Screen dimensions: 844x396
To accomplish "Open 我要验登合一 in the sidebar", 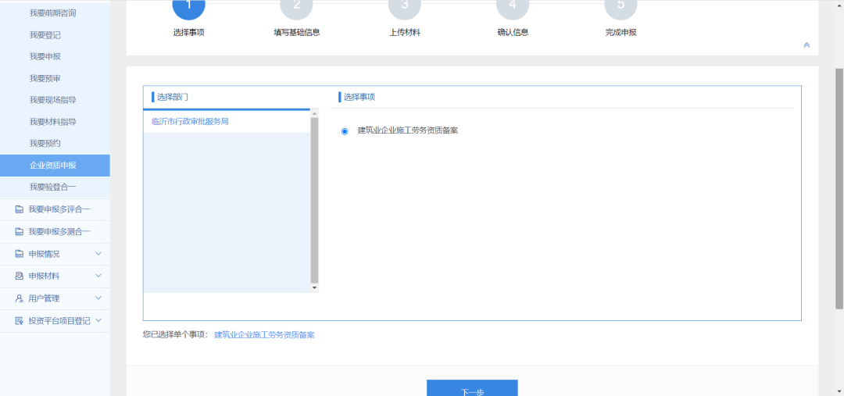I will [x=52, y=187].
